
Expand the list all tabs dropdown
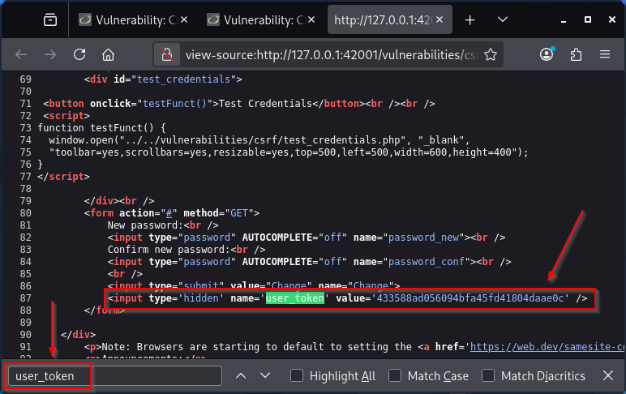pos(503,19)
